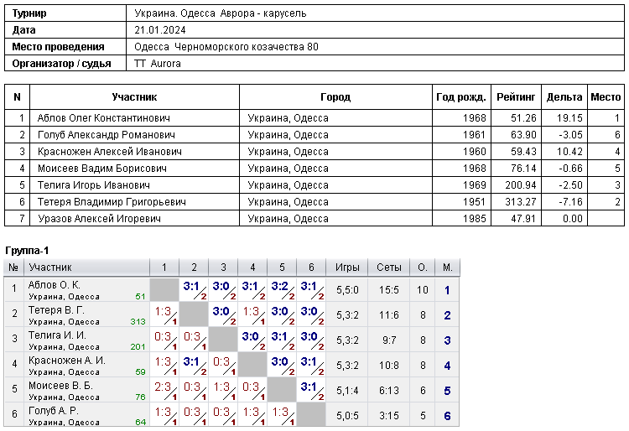Screen dimensions: 629x431
Task: Click the Рейтинг column header
Action: (516, 97)
